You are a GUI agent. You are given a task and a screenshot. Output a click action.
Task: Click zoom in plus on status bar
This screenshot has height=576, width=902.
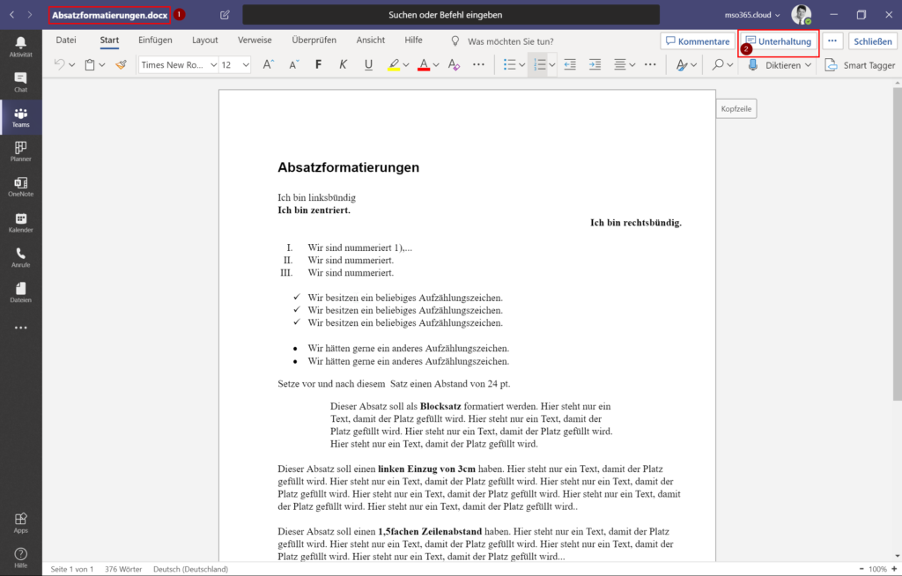coord(894,569)
